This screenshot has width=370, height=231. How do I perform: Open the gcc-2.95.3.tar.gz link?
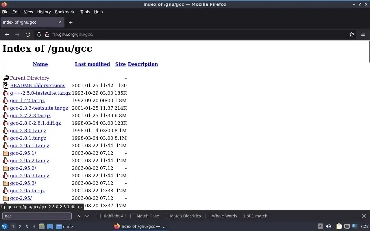[x=29, y=176]
